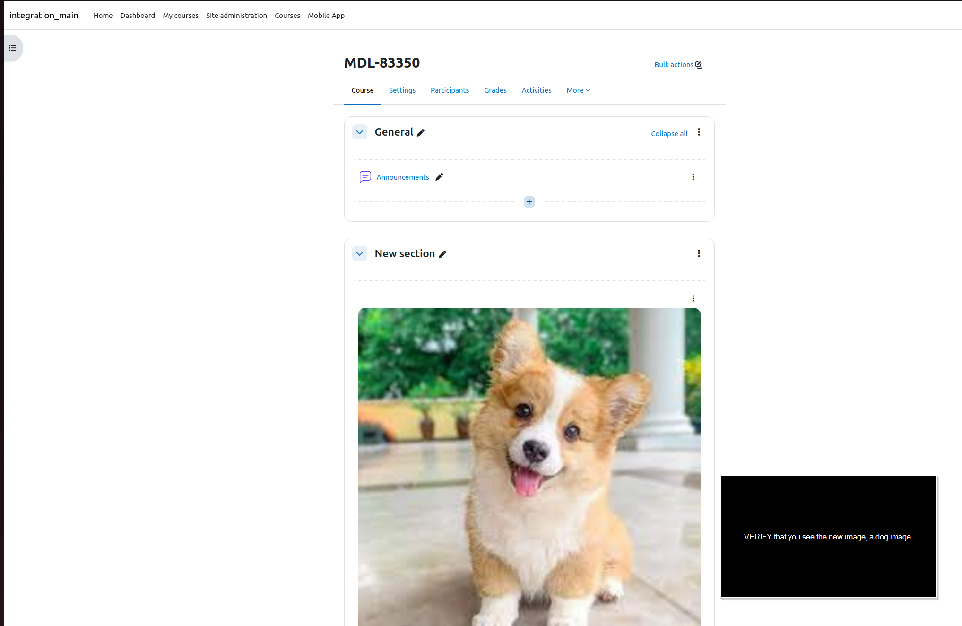
Task: Click the Bulk actions link
Action: coord(674,65)
